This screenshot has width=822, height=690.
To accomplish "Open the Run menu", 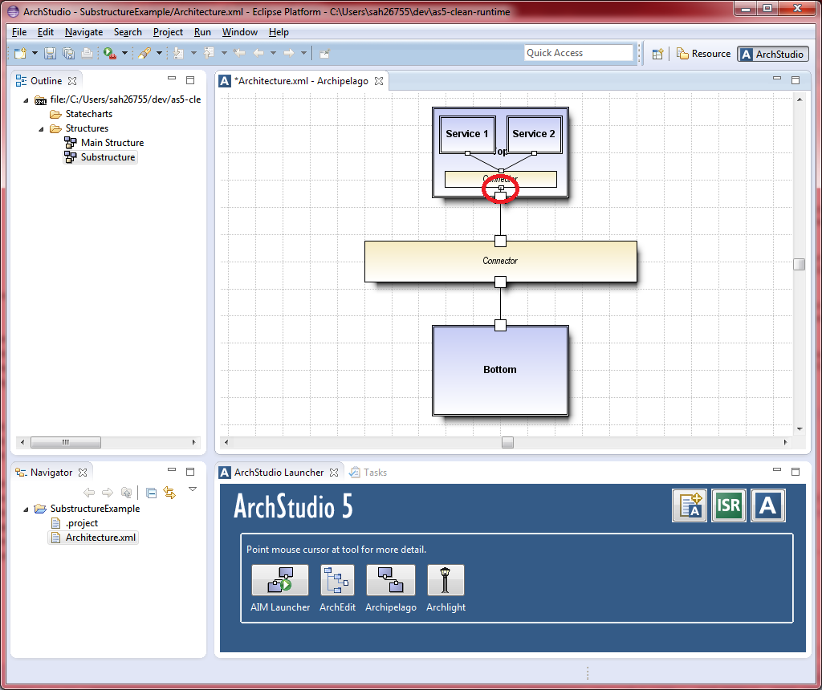I will [x=202, y=32].
